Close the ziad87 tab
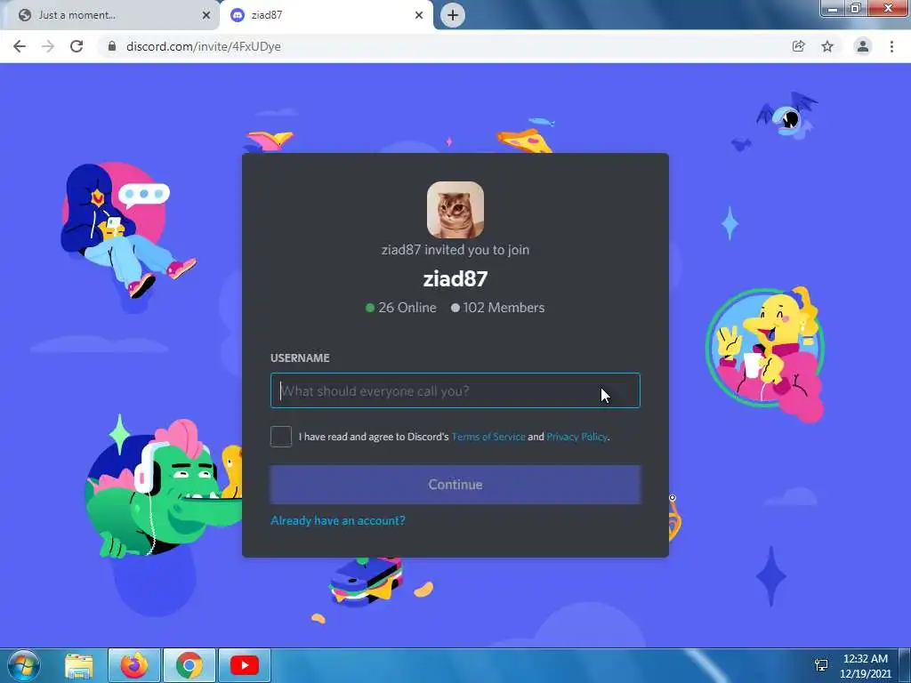The width and height of the screenshot is (911, 683). pyautogui.click(x=419, y=15)
